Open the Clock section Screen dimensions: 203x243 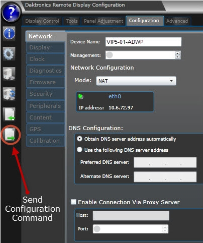click(x=45, y=59)
